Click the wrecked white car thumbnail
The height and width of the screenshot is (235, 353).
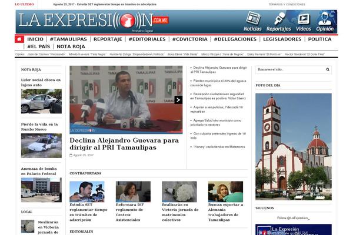pyautogui.click(x=41, y=146)
